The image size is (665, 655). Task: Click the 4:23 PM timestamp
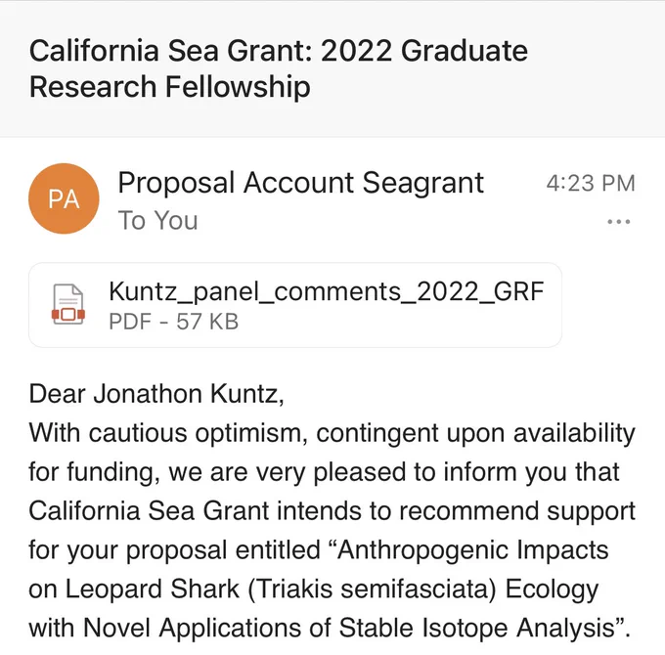(591, 184)
